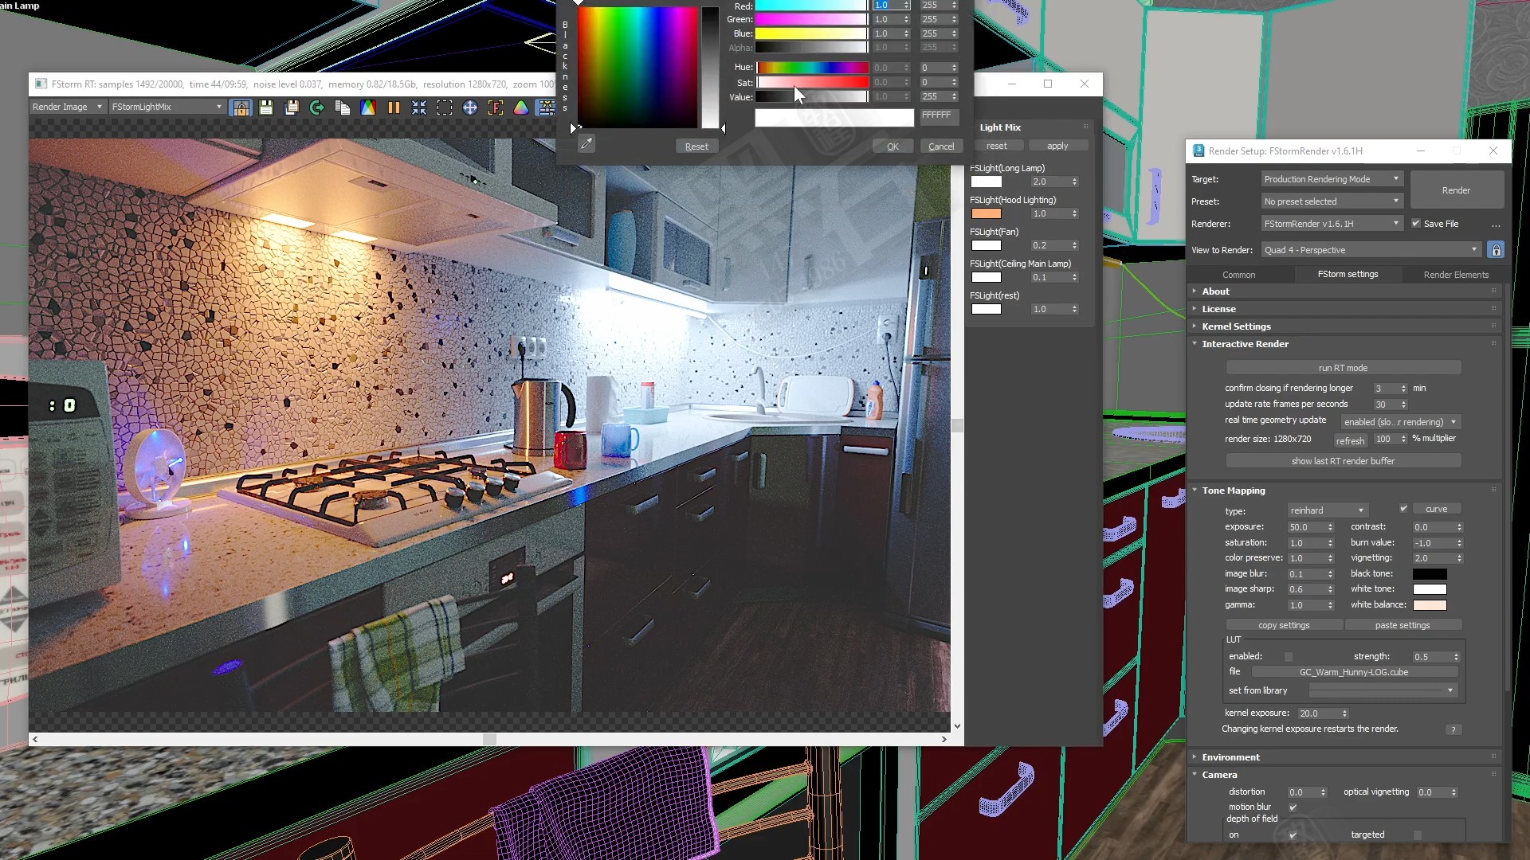Click the focus pick F icon

496,107
